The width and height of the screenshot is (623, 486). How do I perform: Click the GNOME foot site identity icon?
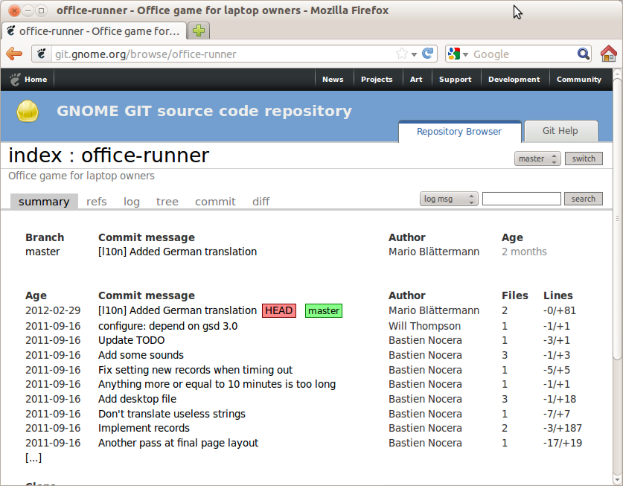(x=42, y=54)
